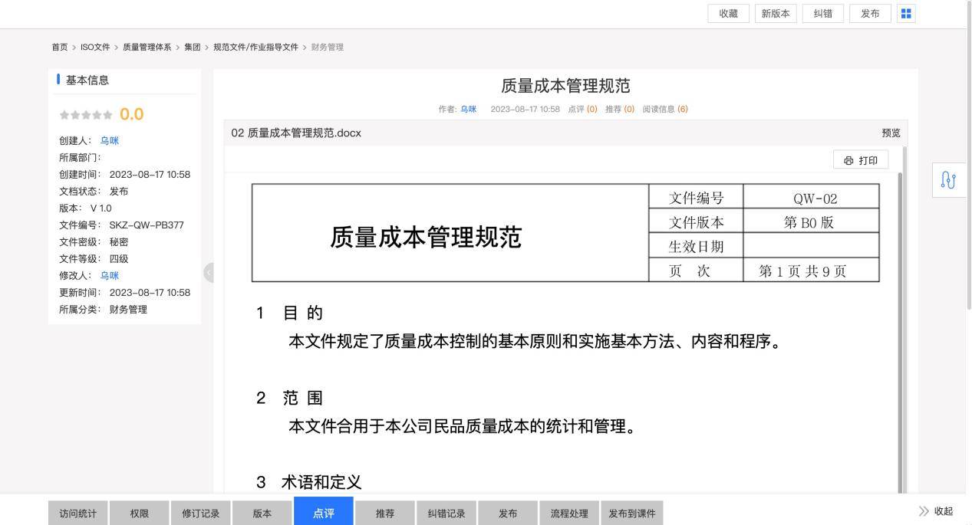Image resolution: width=972 pixels, height=525 pixels.
Task: Switch to 纠错记录 tab
Action: tap(446, 513)
